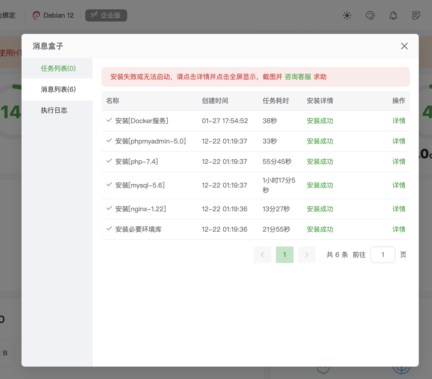
Task: Click the 安装详情 column header
Action: 320,101
